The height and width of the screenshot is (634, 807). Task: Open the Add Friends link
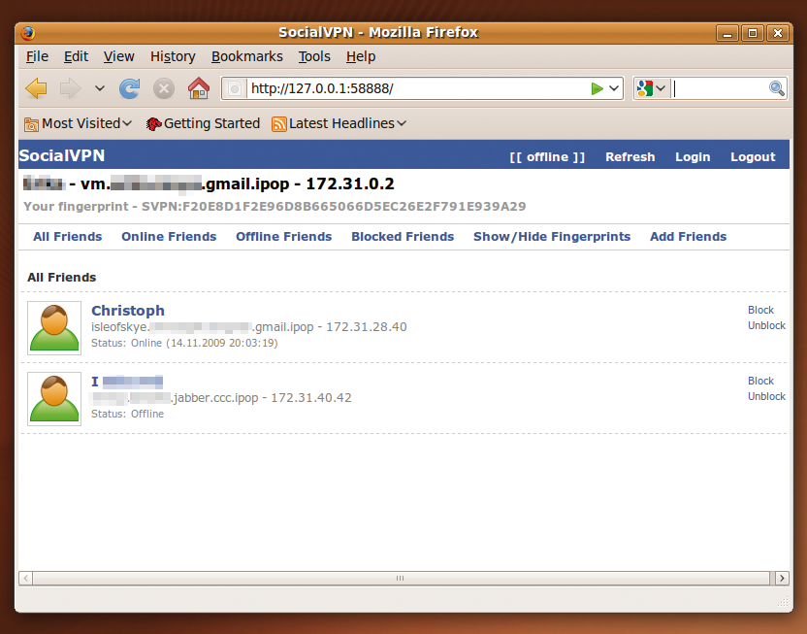click(x=688, y=236)
